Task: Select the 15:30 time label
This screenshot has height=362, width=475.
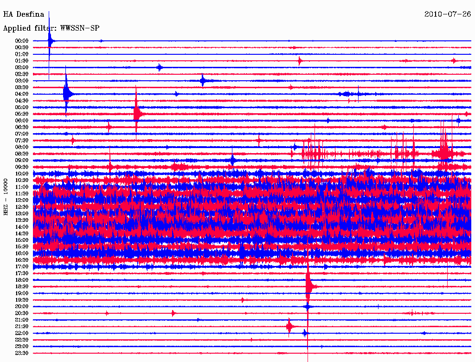Action: pyautogui.click(x=22, y=247)
